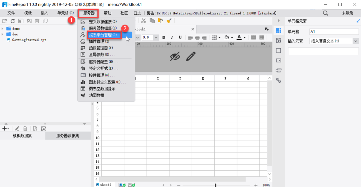Open the floating element panel icon
361x187 pixels.
[279, 50]
